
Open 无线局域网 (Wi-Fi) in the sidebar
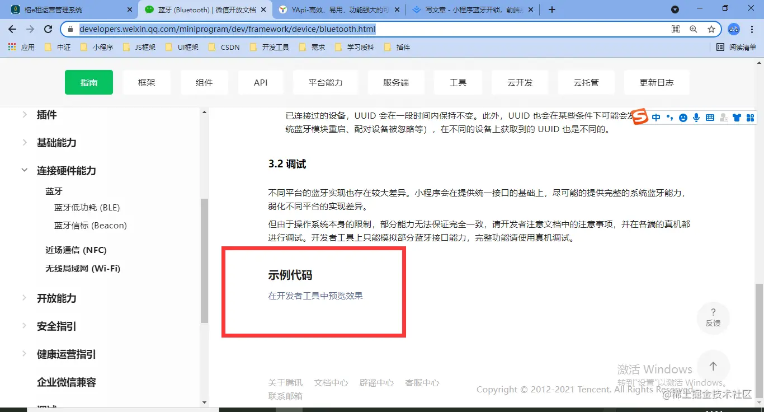[83, 269]
